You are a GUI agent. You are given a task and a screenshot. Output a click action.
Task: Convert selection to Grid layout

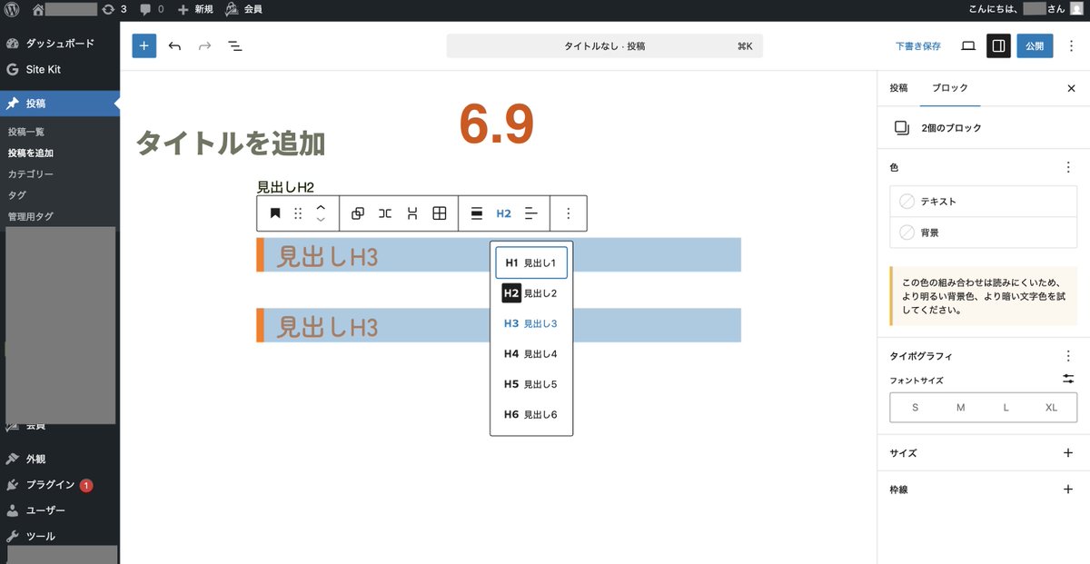click(440, 213)
